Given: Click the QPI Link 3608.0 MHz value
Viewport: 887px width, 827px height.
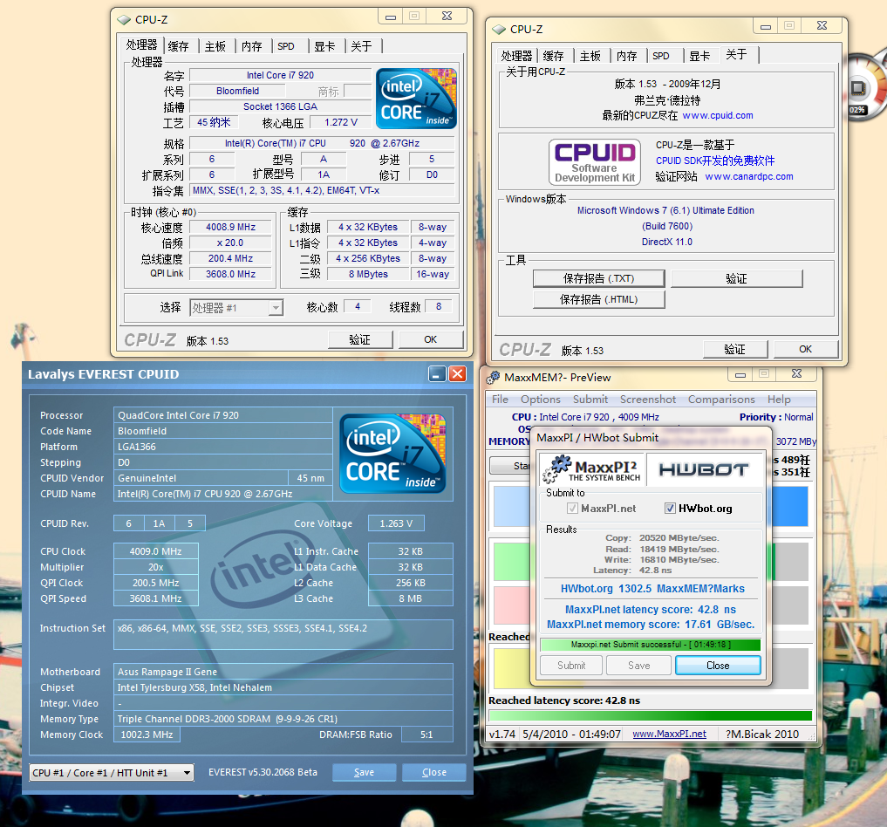Looking at the screenshot, I should pyautogui.click(x=231, y=274).
